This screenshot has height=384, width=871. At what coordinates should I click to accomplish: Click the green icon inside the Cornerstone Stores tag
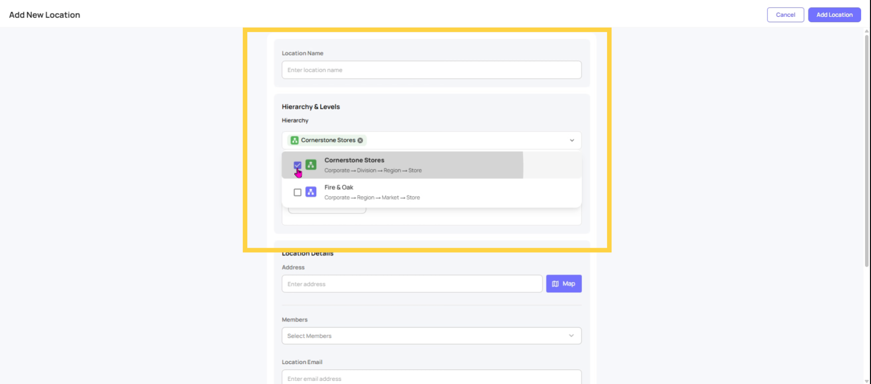point(294,140)
